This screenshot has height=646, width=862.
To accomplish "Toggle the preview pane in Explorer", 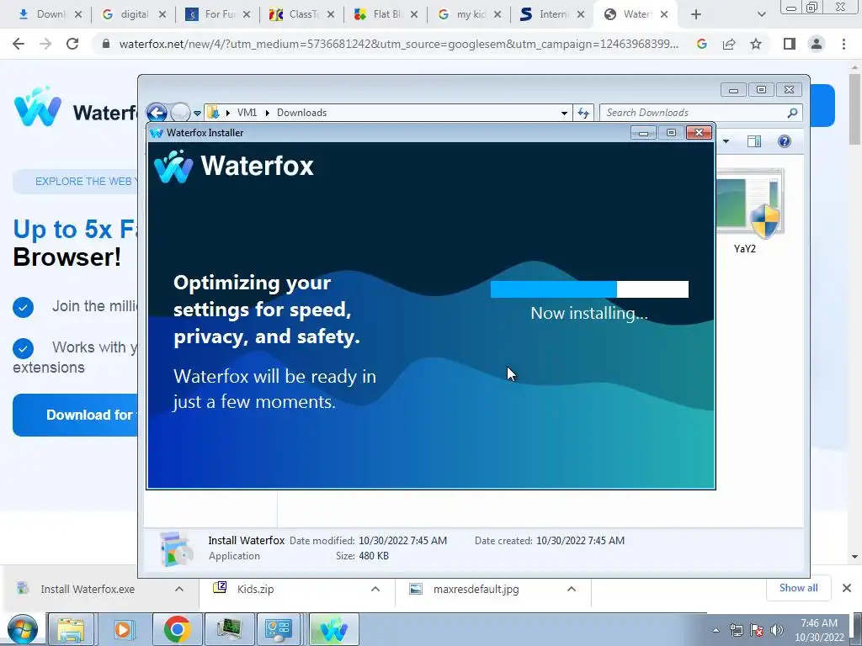I will [754, 141].
